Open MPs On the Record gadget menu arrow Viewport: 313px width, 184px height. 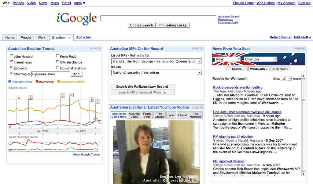[194, 49]
